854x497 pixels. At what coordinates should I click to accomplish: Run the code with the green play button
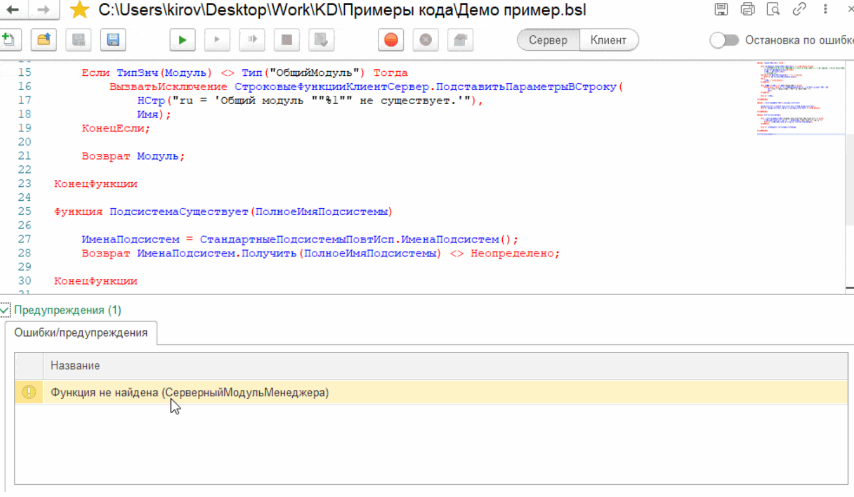tap(182, 40)
